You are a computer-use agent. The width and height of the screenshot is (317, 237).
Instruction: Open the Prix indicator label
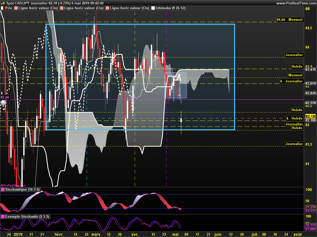pyautogui.click(x=7, y=8)
